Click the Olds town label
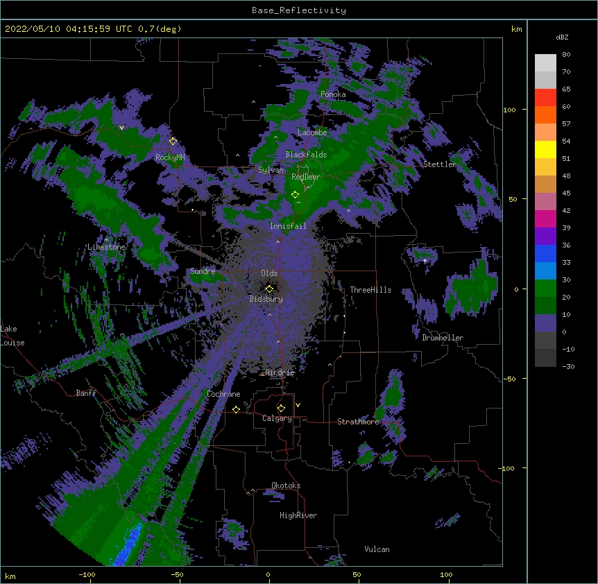Screen dimensions: 598x584 tap(269, 273)
